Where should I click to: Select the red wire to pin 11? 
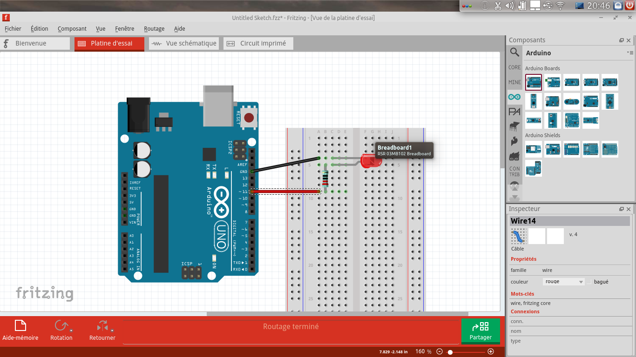(285, 191)
